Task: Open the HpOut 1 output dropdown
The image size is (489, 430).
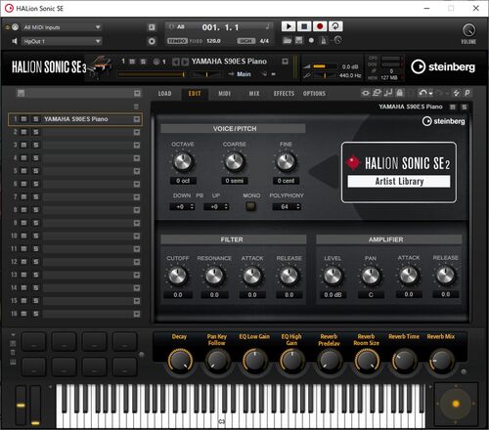Action: pos(62,41)
